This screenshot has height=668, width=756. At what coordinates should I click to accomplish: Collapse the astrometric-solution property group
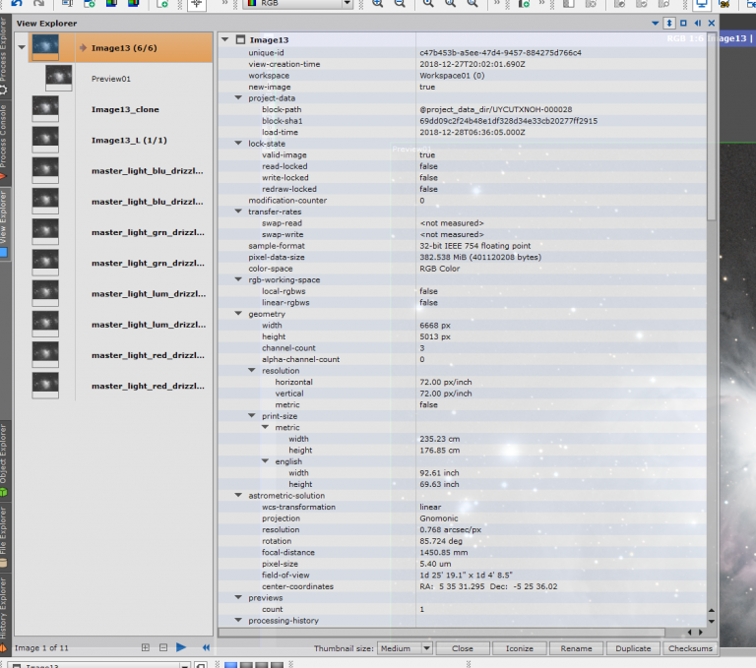point(238,496)
